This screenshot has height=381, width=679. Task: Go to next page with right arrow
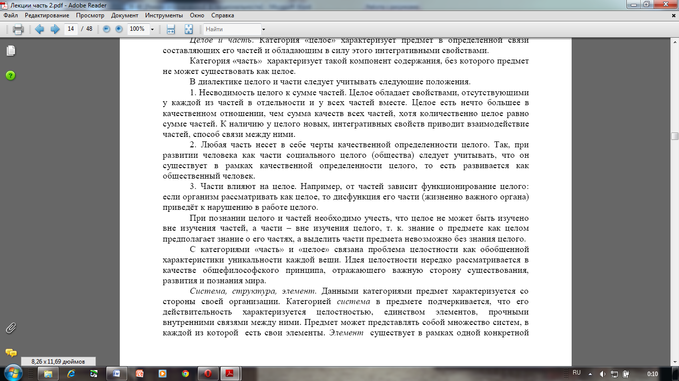[55, 29]
